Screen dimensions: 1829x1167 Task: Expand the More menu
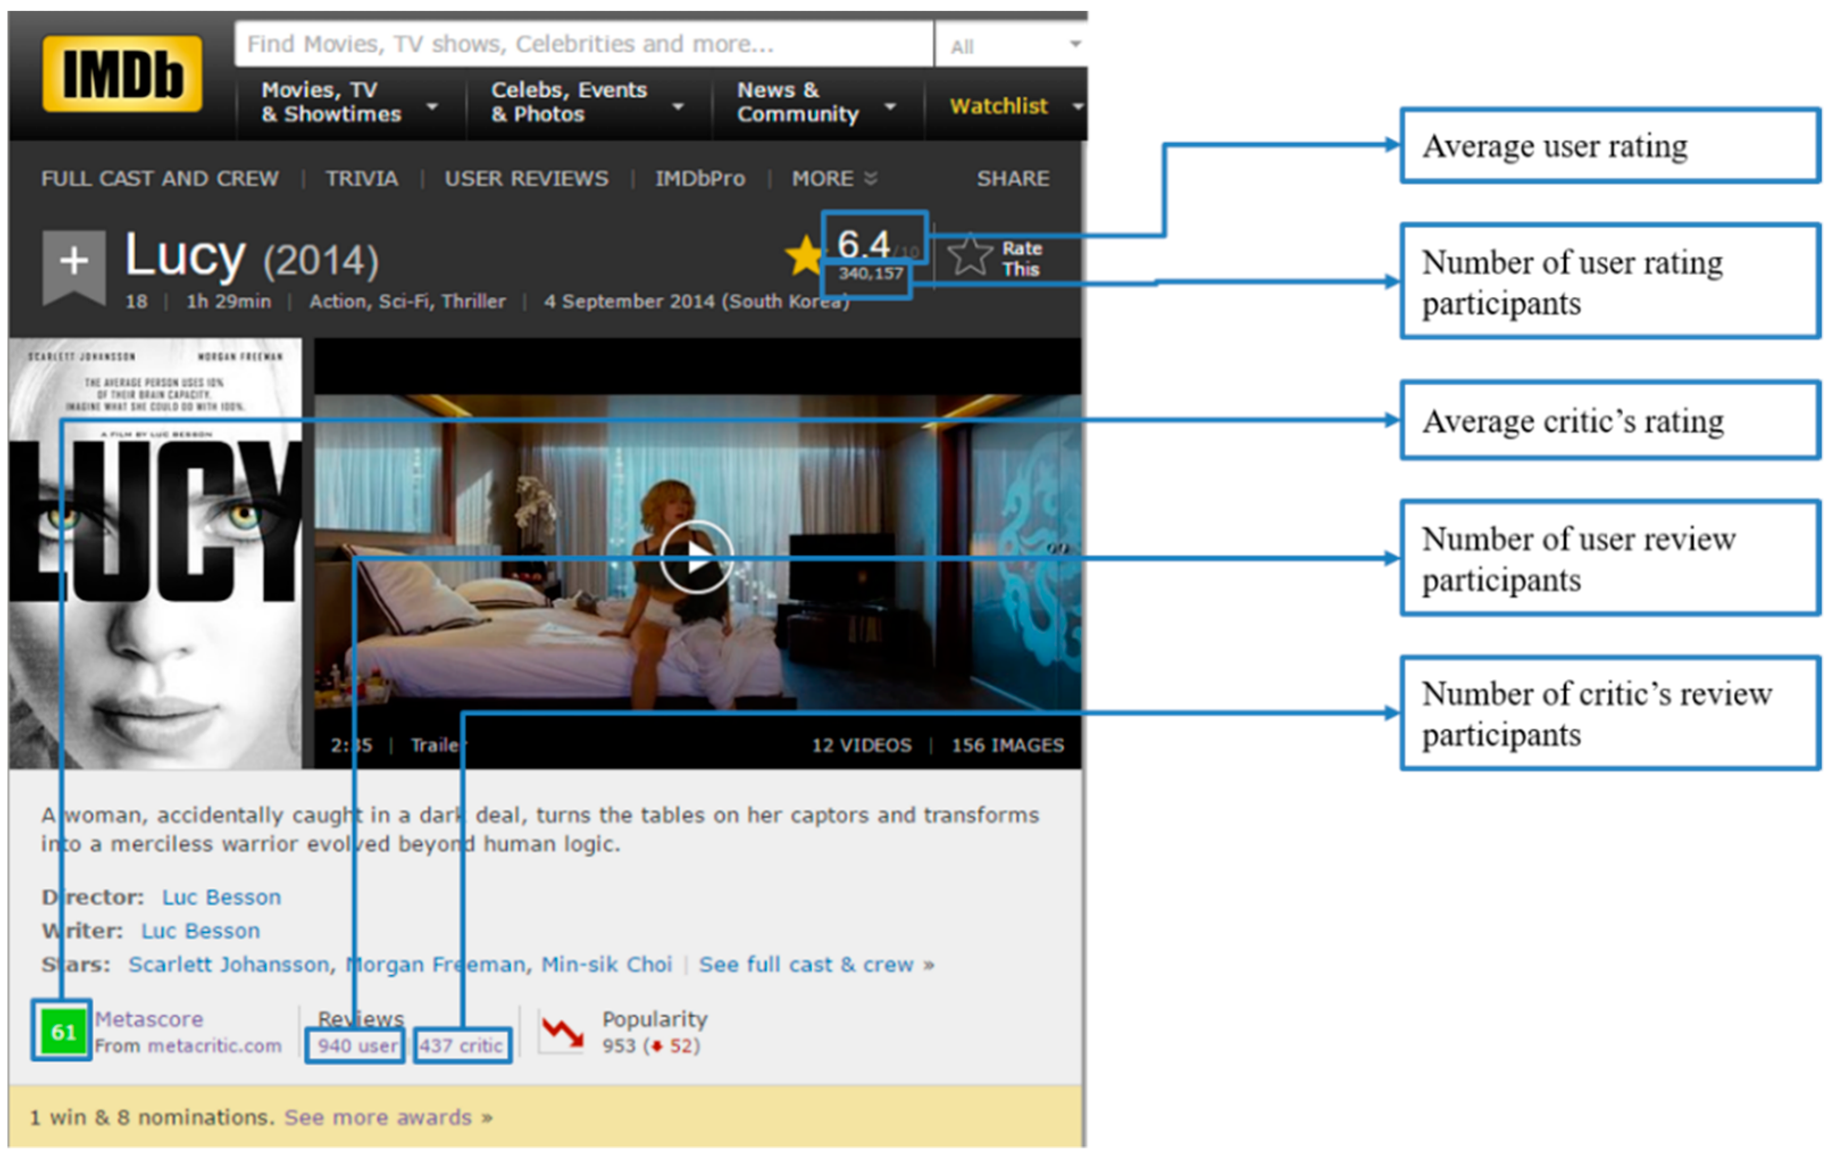(835, 178)
